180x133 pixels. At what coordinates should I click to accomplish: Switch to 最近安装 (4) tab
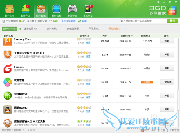pyautogui.click(x=115, y=29)
